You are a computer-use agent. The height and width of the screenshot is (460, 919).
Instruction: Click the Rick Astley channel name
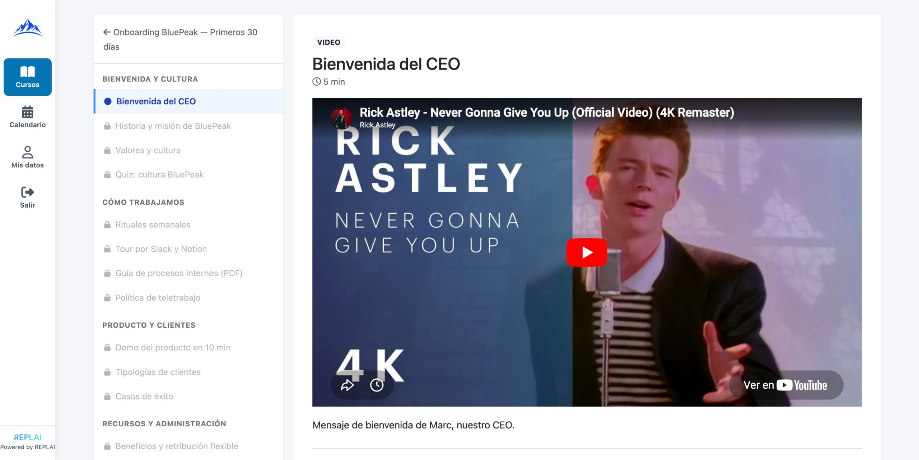tap(377, 125)
